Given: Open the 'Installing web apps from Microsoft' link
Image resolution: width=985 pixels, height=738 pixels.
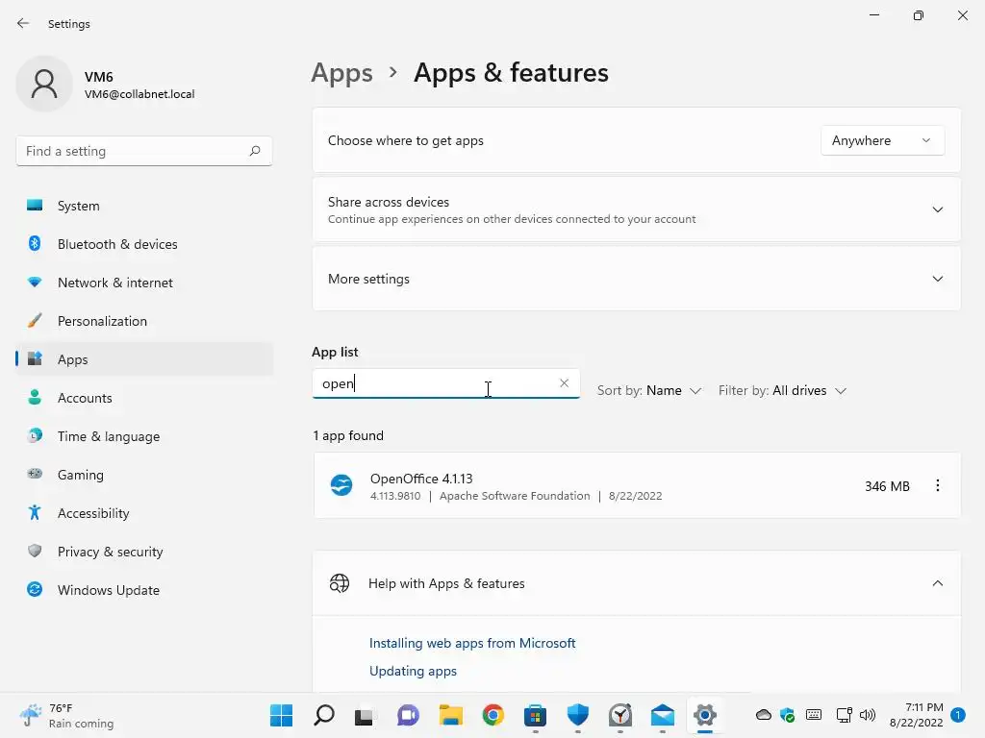Looking at the screenshot, I should (472, 643).
